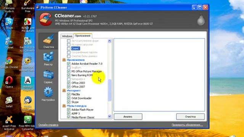The height and width of the screenshot is (137, 244).
Task: Toggle Skype cleaning checkbox
Action: click(x=69, y=102)
